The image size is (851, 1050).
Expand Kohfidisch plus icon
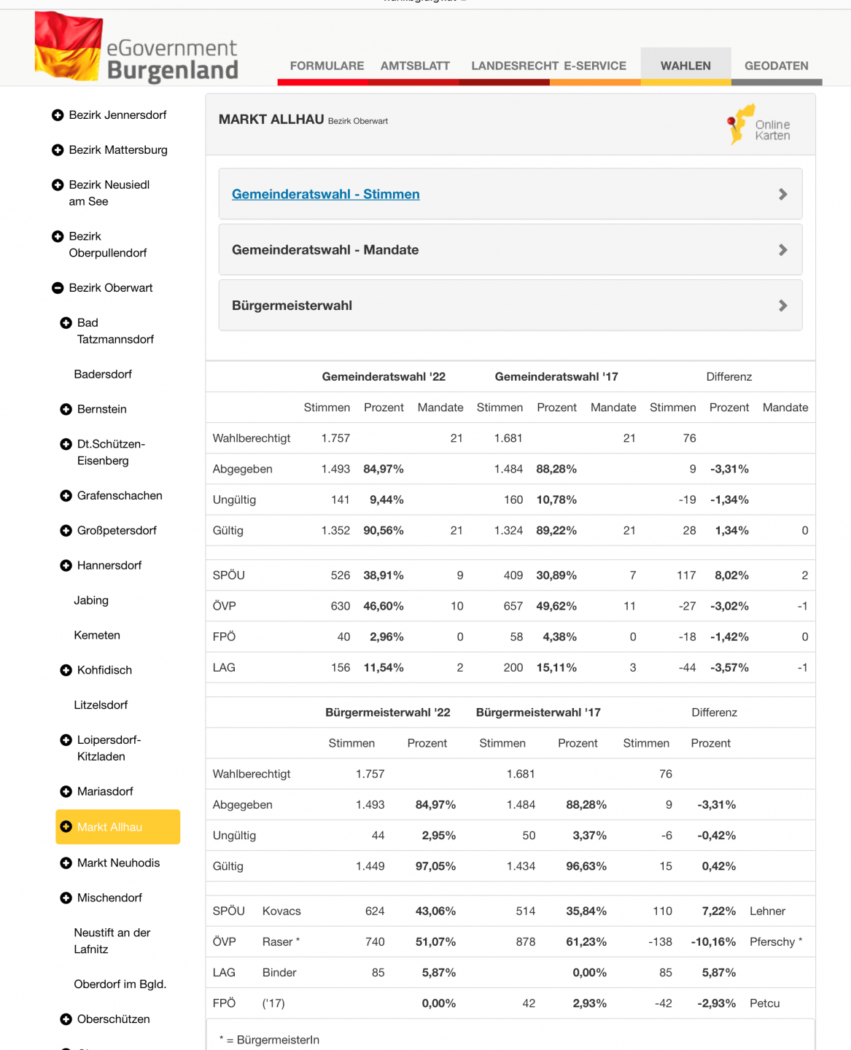(66, 671)
